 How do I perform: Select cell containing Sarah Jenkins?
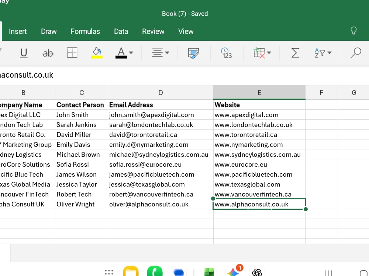point(82,125)
